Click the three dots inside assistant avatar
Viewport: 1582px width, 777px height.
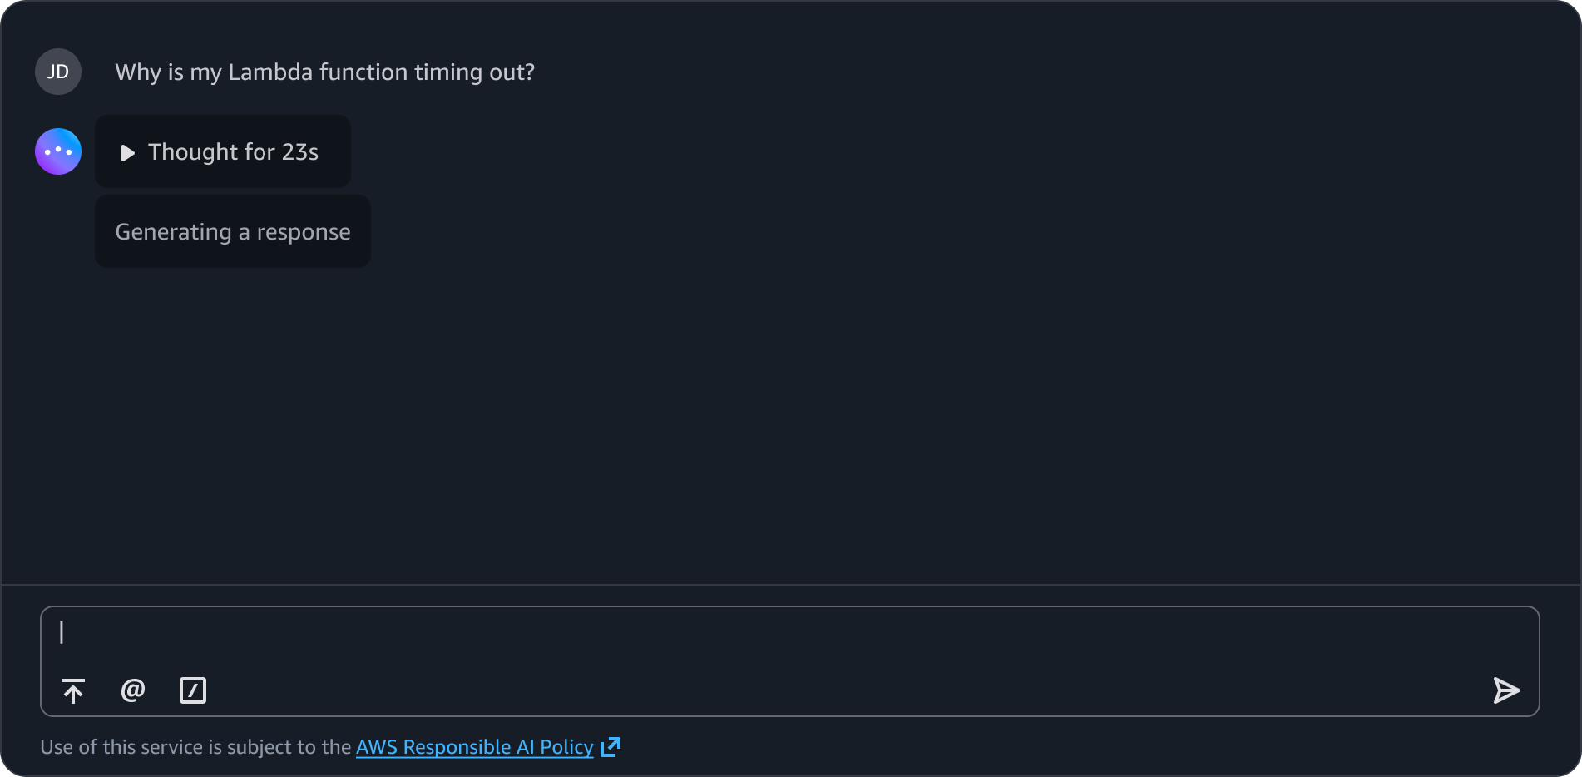pyautogui.click(x=58, y=151)
